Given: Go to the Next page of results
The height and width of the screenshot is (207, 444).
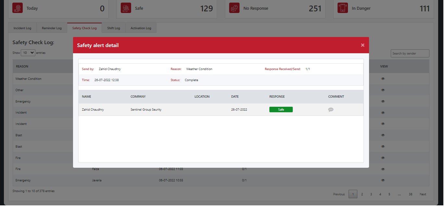Looking at the screenshot, I should pos(423,194).
